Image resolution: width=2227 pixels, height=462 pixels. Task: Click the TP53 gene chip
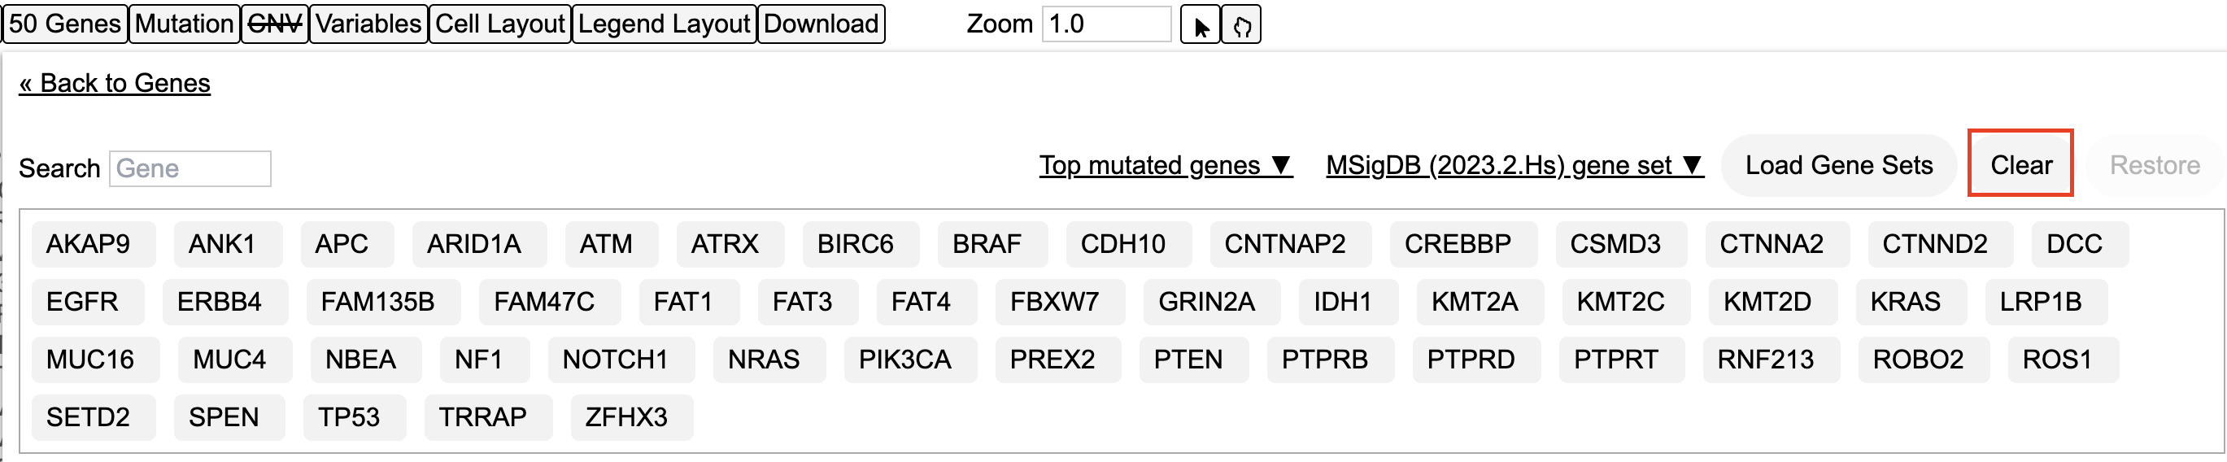(x=348, y=417)
